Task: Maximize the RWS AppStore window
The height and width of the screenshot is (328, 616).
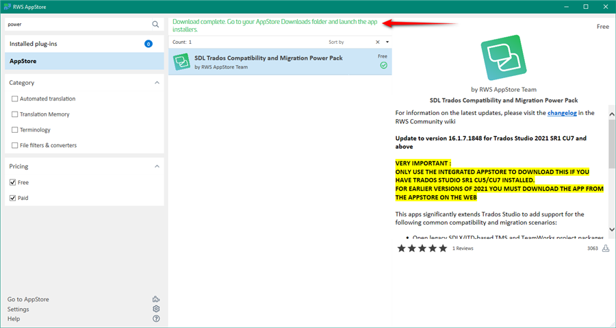Action: (x=586, y=7)
